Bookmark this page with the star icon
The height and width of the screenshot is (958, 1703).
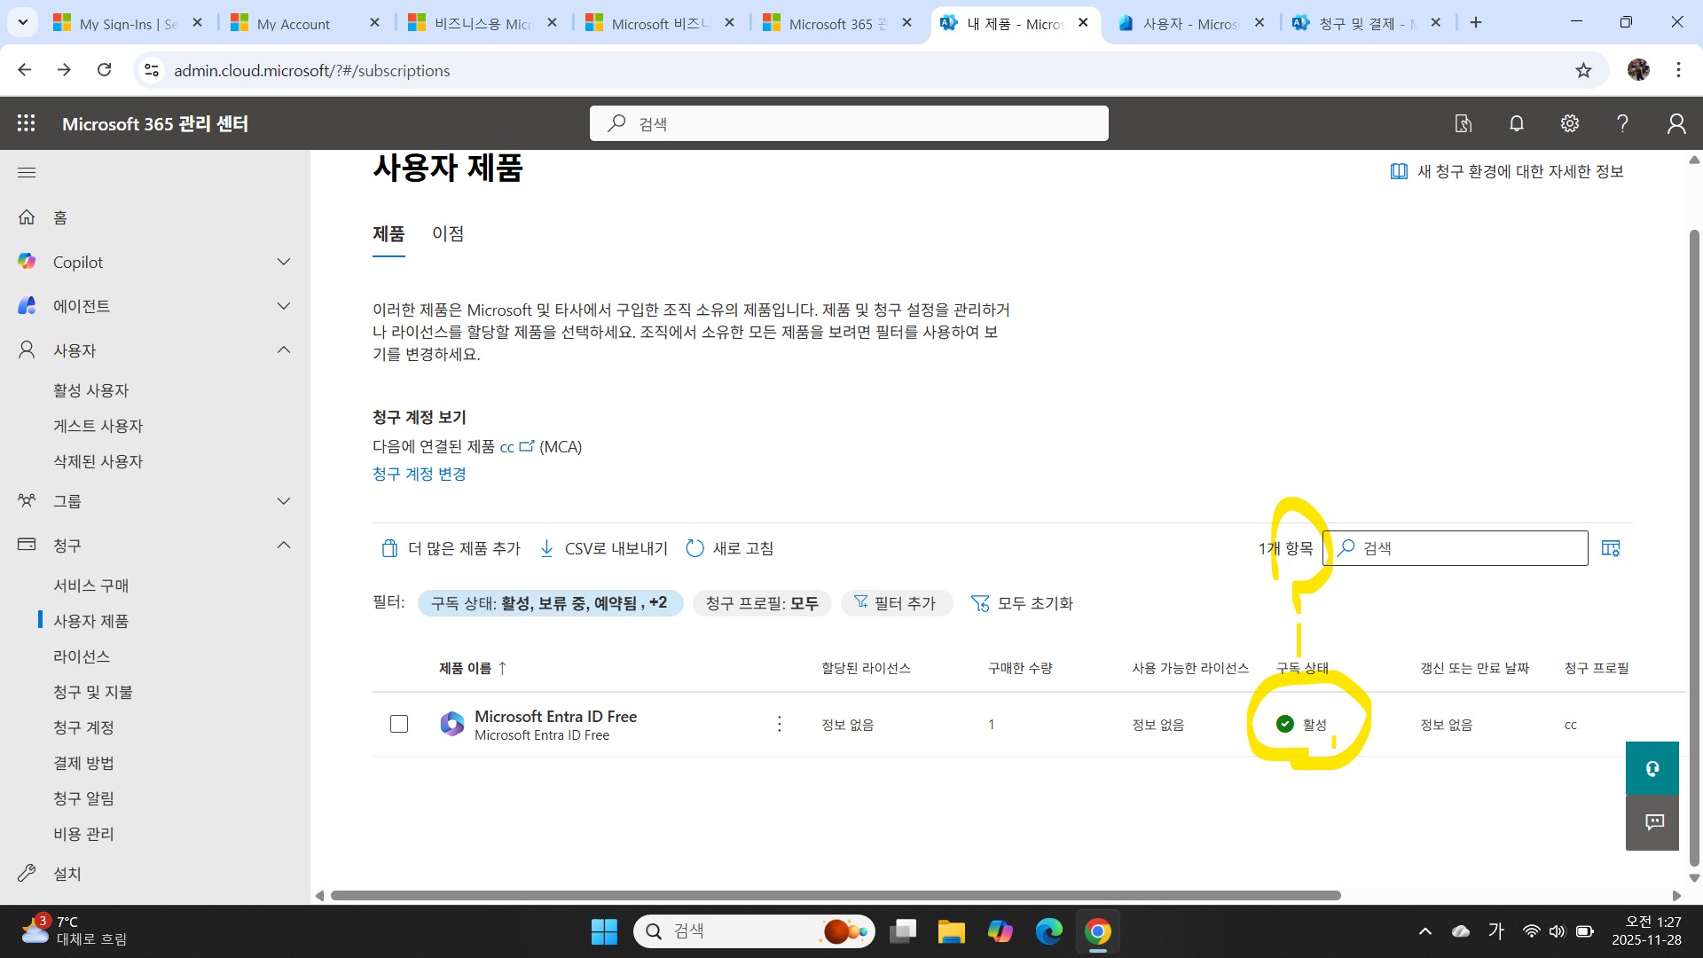click(1583, 70)
